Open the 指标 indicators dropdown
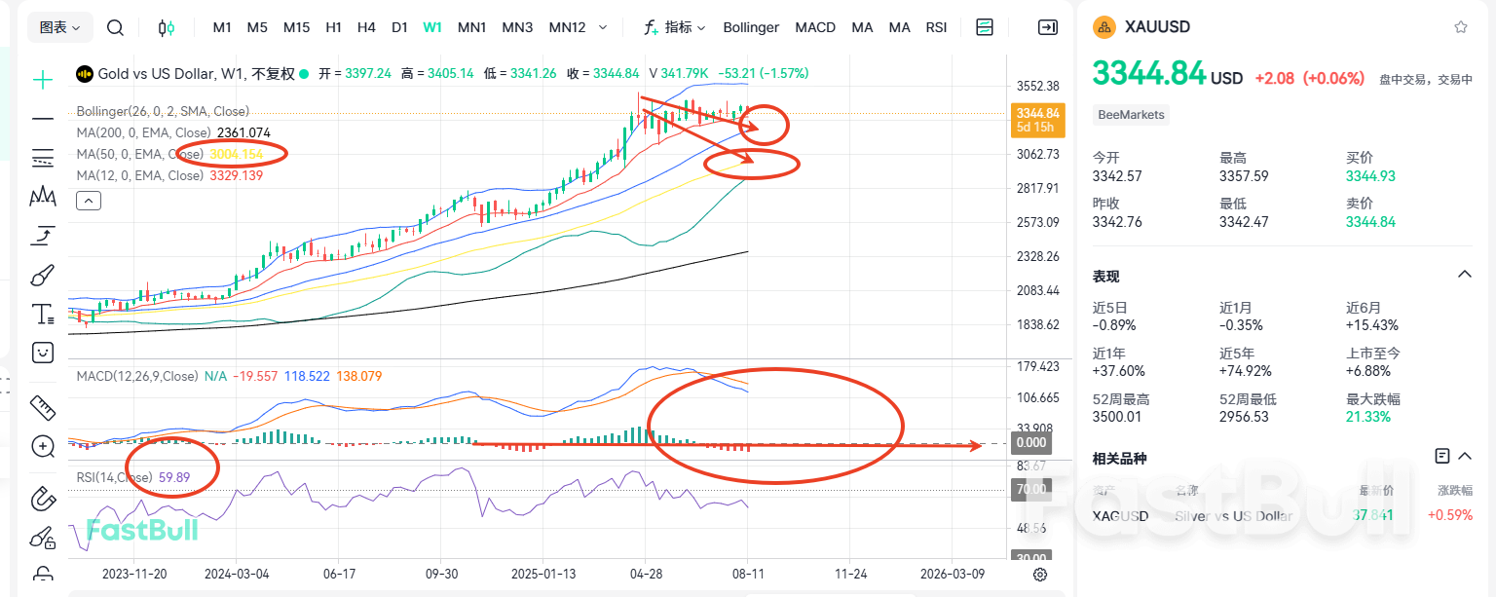This screenshot has width=1496, height=597. tap(675, 27)
